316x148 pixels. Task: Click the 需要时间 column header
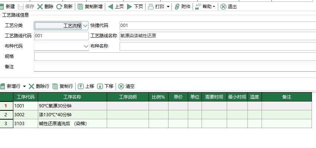tap(214, 97)
